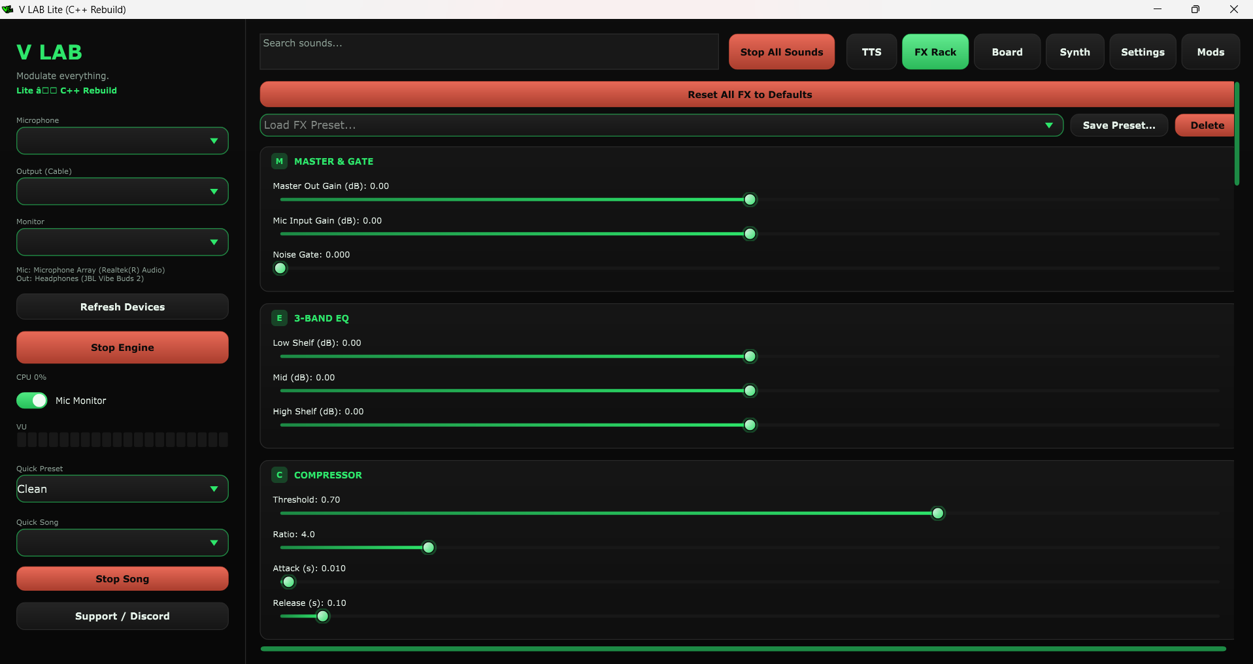Click the compressor Ratio slider handle

pyautogui.click(x=429, y=548)
